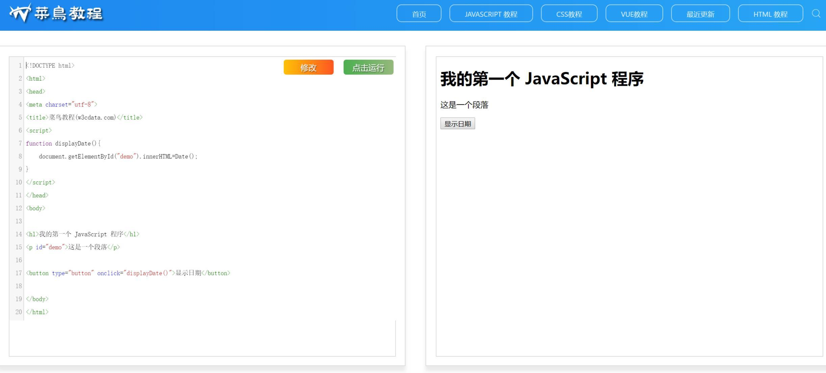Viewport: 826px width, 373px height.
Task: Select the 最近更新 navigation item
Action: pyautogui.click(x=700, y=14)
